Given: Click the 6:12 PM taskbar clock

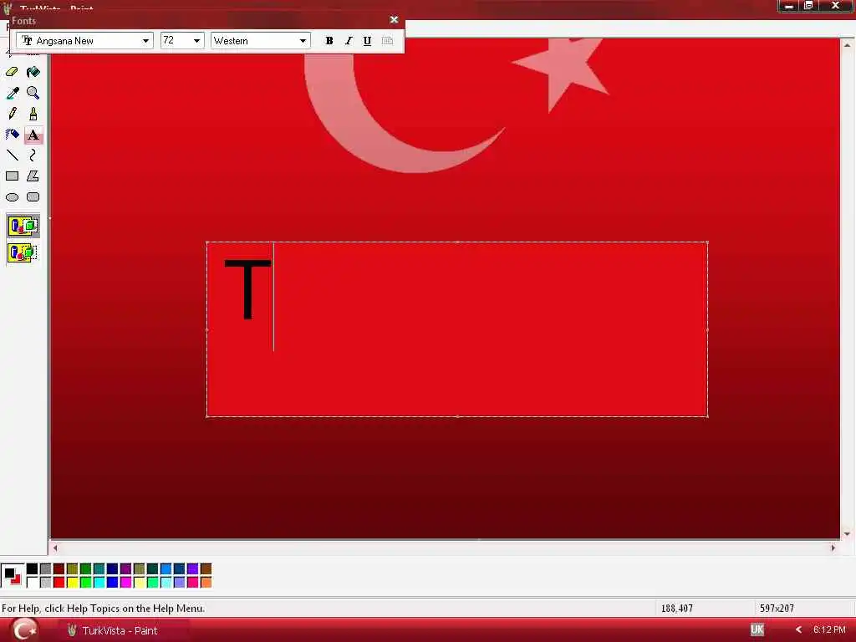Looking at the screenshot, I should pos(829,630).
